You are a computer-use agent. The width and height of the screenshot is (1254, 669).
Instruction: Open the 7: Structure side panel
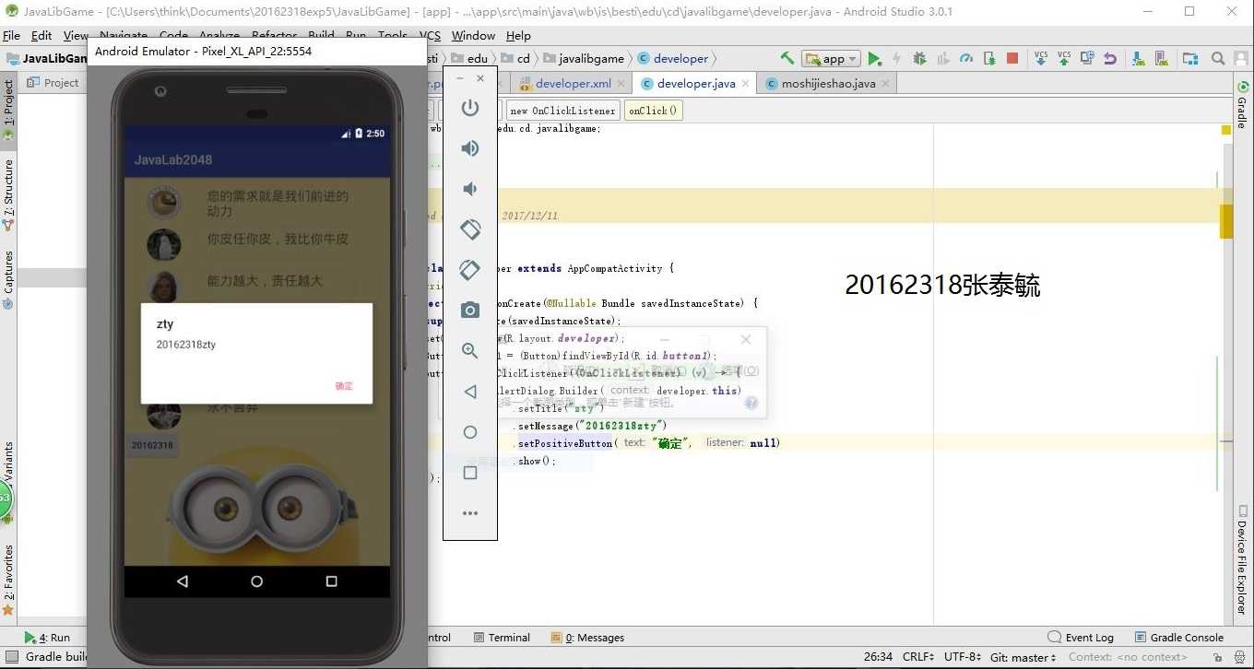pos(8,194)
